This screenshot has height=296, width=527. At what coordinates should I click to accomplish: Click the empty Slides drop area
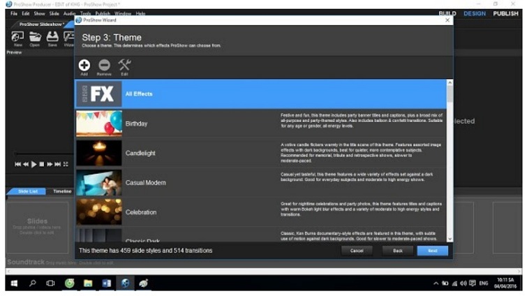click(x=37, y=227)
